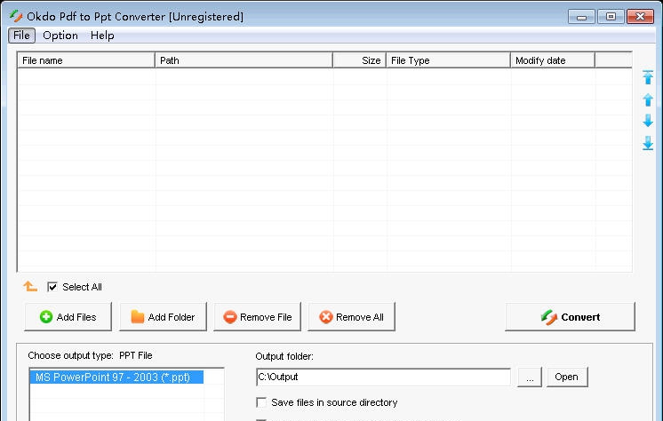Sort list by File Type column header
This screenshot has width=663, height=421.
pyautogui.click(x=448, y=60)
